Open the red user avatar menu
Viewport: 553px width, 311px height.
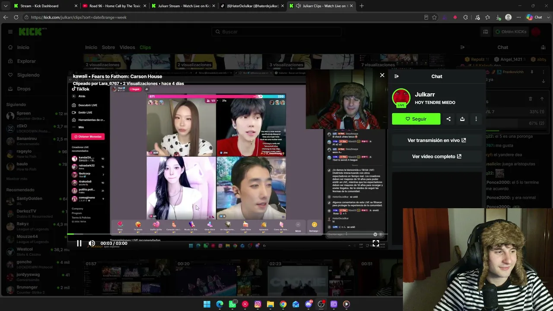[536, 32]
